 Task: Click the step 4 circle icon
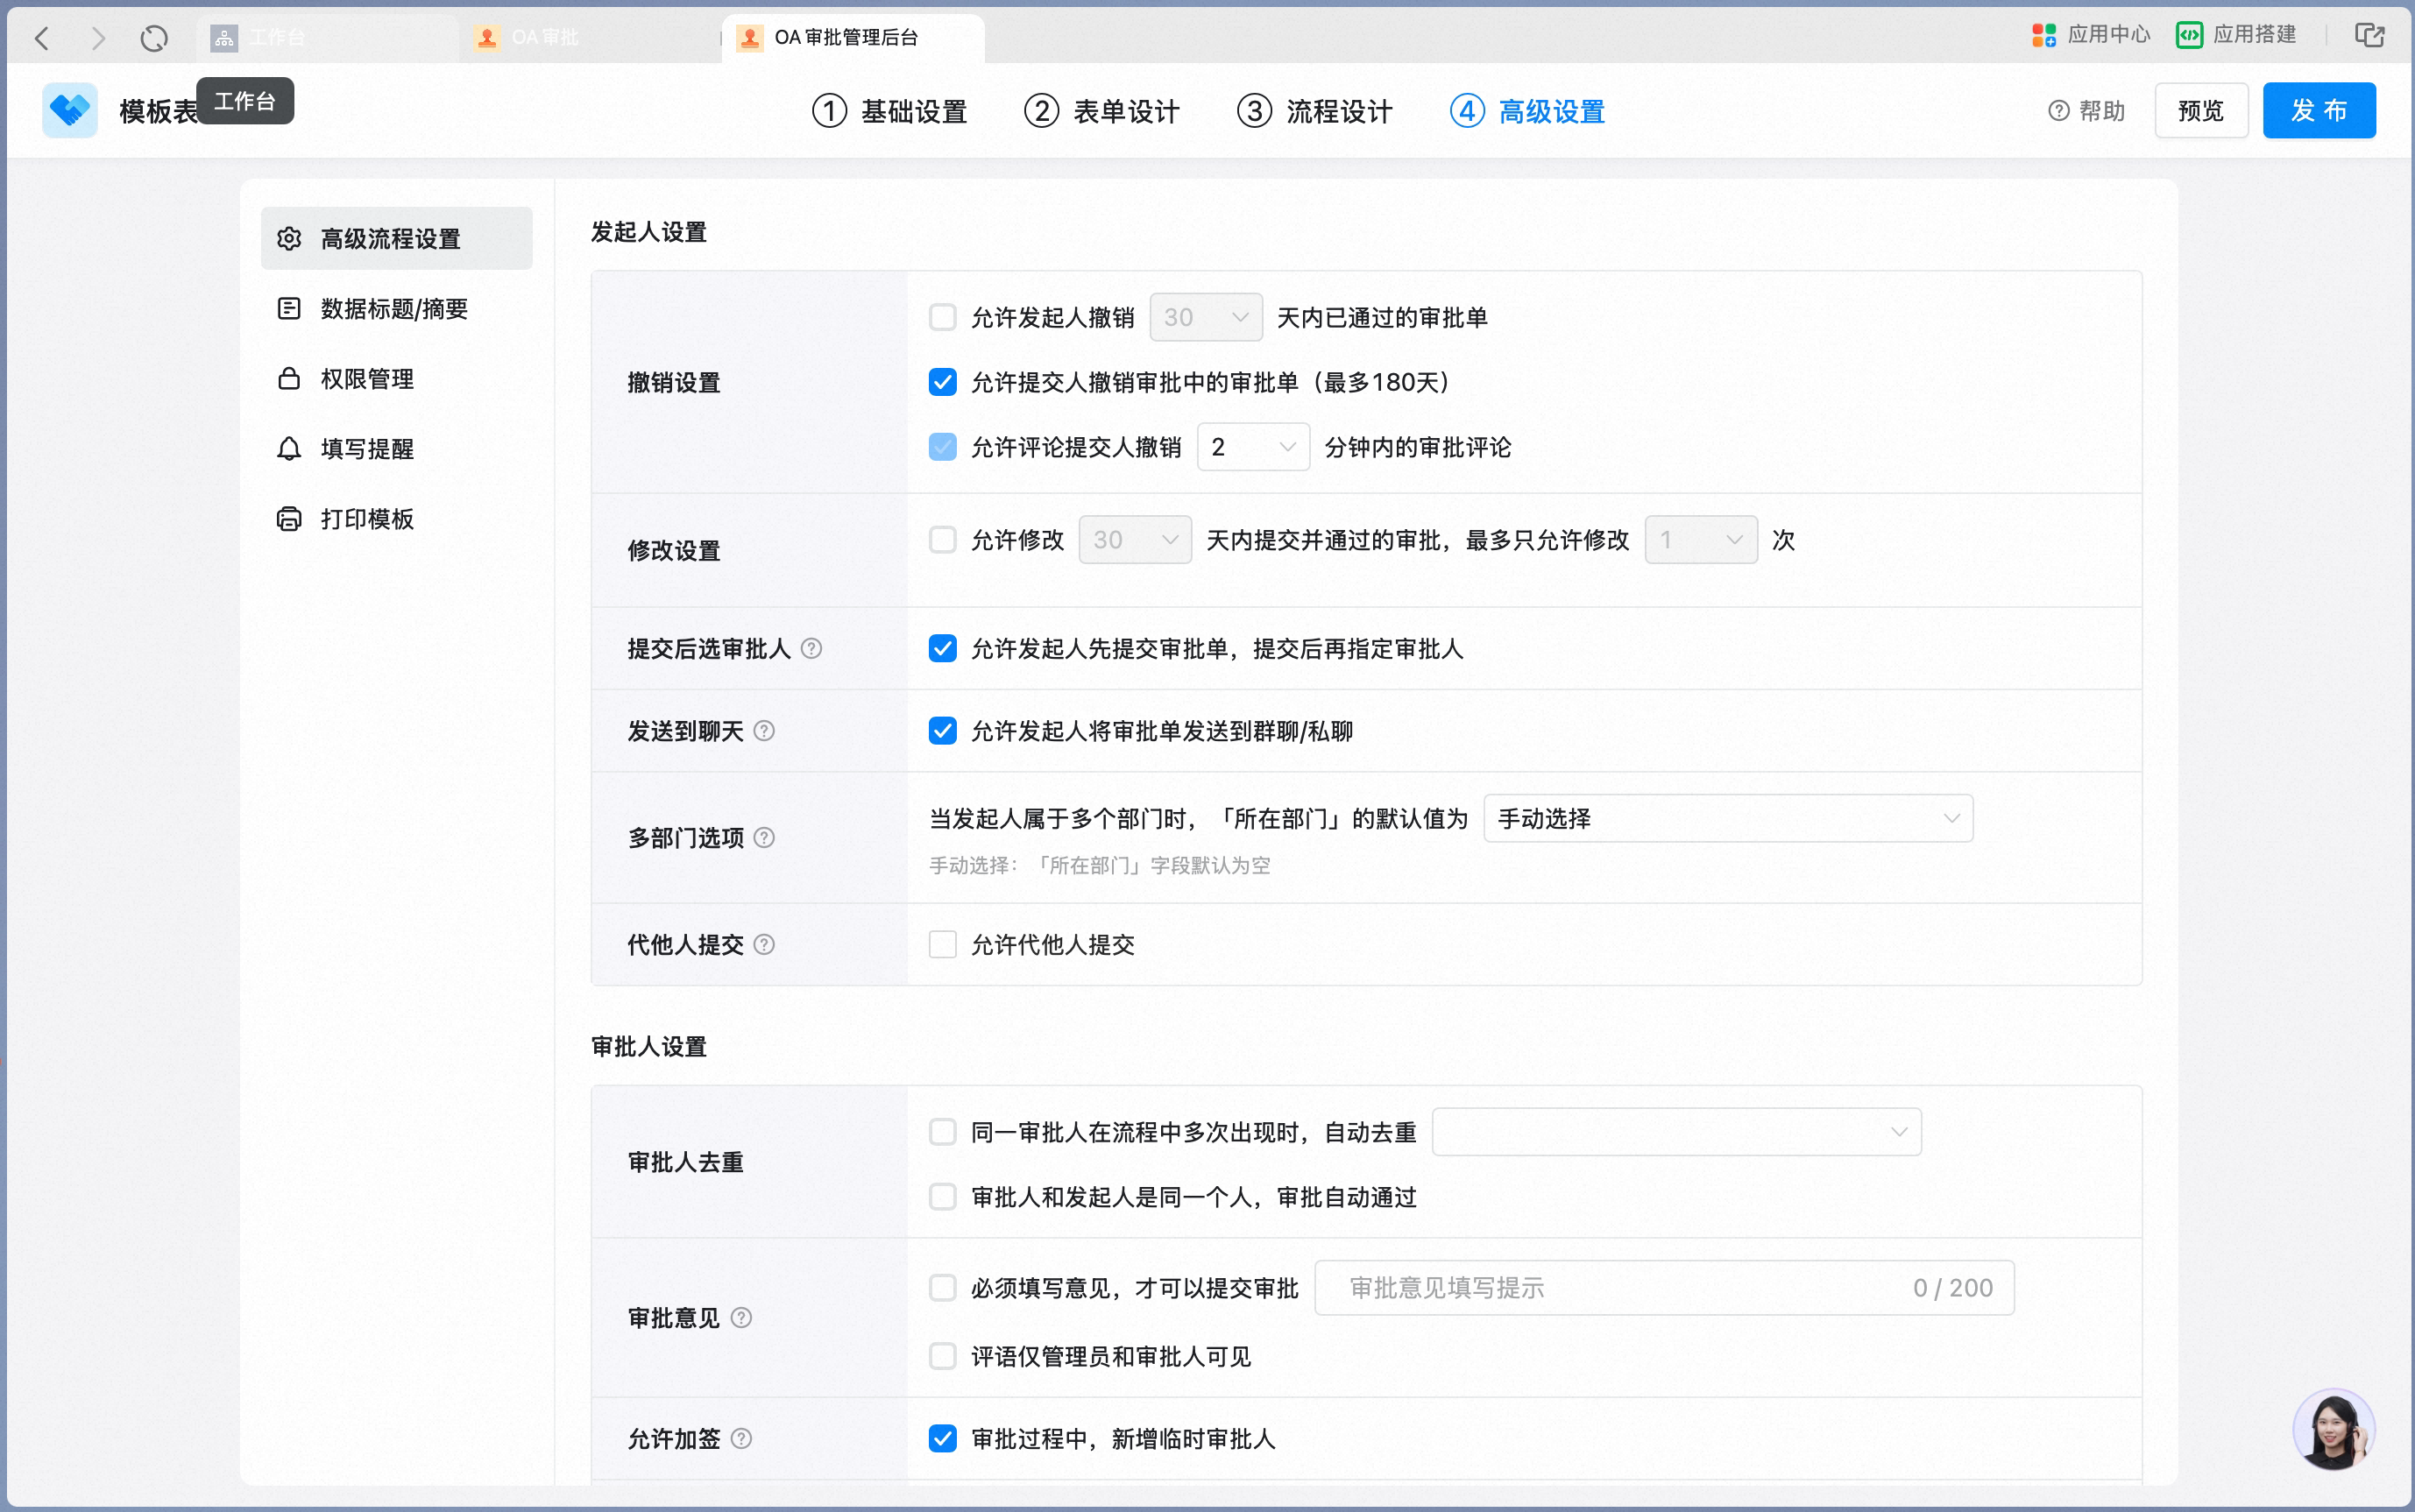point(1467,111)
